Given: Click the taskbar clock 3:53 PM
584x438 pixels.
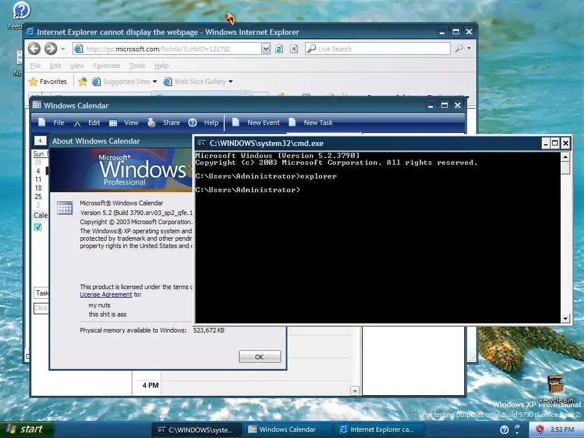Looking at the screenshot, I should pos(562,430).
